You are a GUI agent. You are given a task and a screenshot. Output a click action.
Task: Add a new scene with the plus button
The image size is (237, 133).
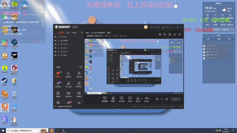coord(82,33)
